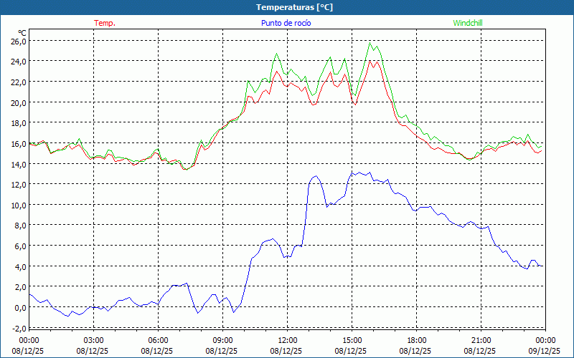
Task: Click the 09/12/25 date label
Action: [545, 351]
